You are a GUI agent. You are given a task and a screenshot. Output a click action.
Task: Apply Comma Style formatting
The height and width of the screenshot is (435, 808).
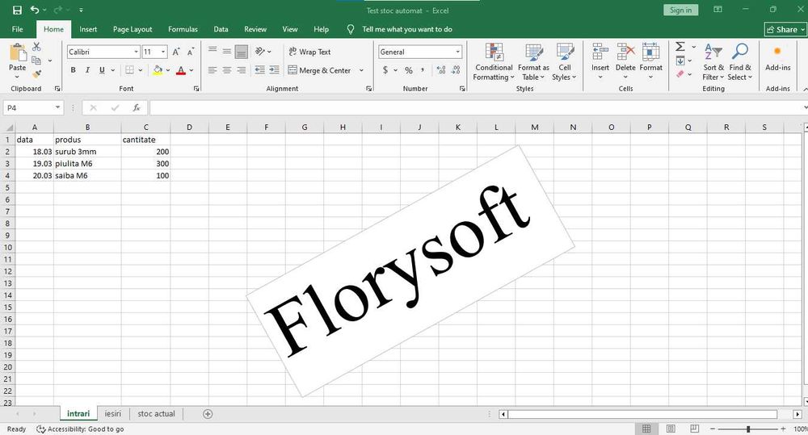[423, 70]
